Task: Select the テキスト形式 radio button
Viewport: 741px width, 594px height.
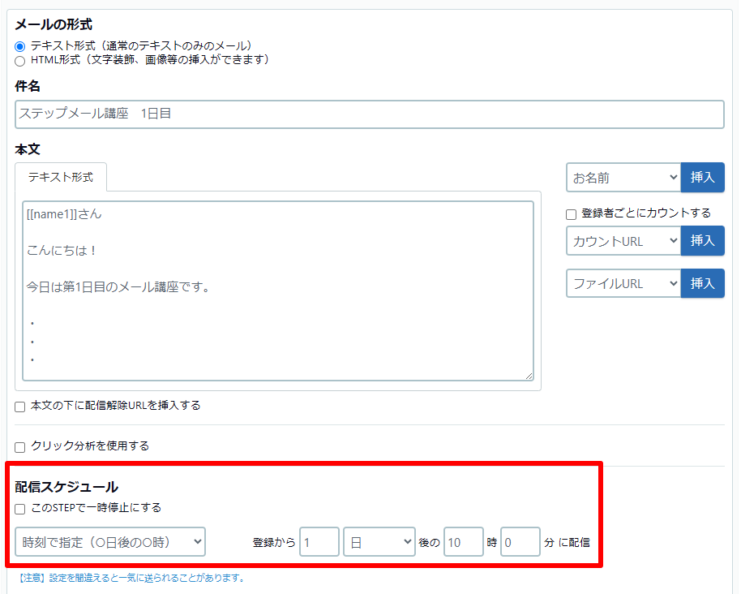Action: tap(19, 47)
